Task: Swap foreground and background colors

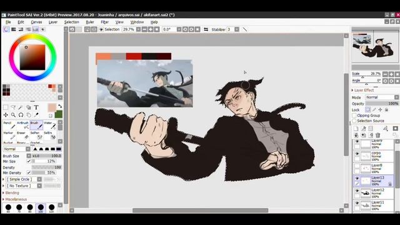Action: click(x=60, y=106)
